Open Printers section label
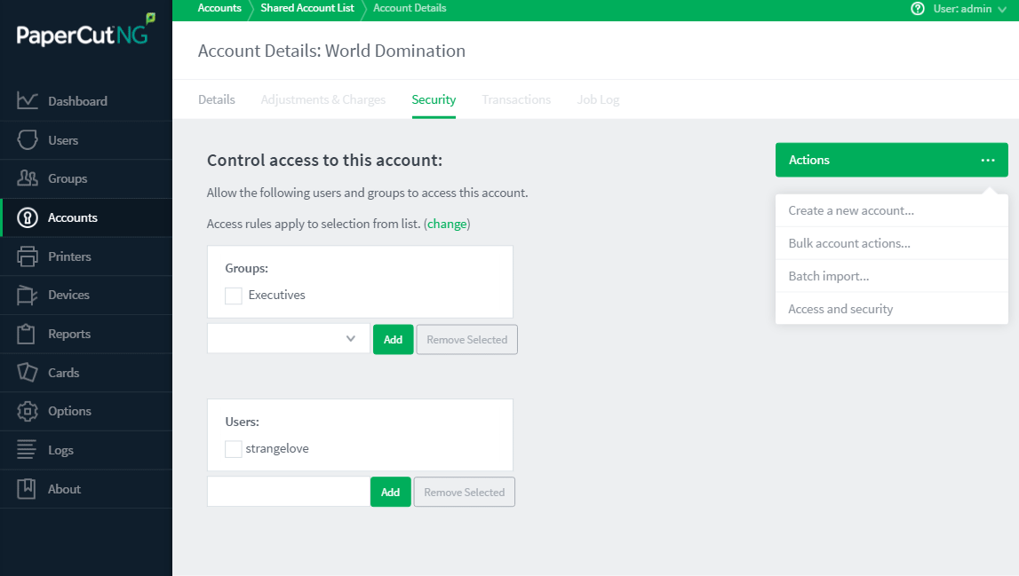This screenshot has width=1019, height=576. coord(69,256)
